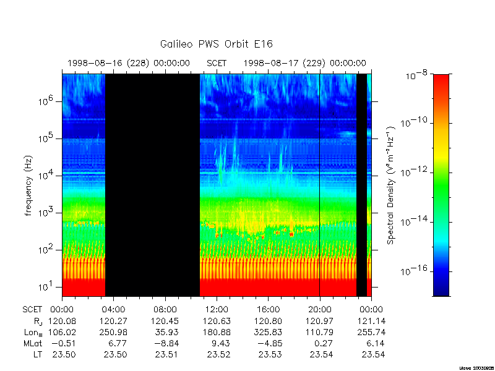Click the MLat value 0.27
This screenshot has height=371, width=495.
[x=324, y=343]
